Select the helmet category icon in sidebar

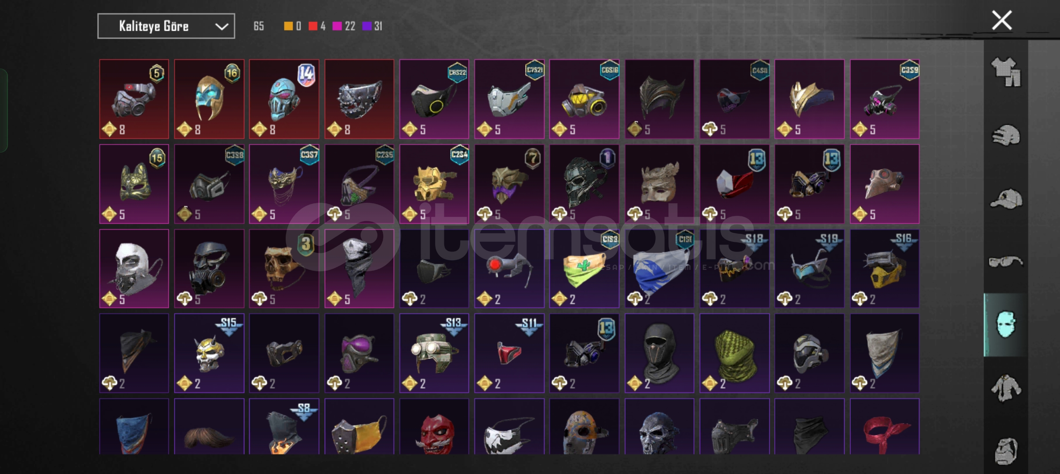tap(1006, 135)
